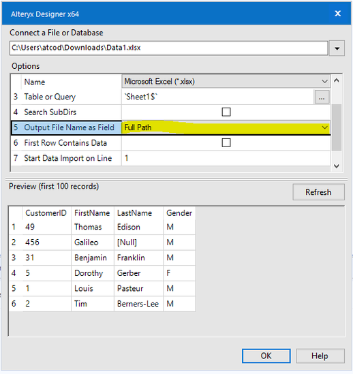Select the LastName column header
Screen dimensions: 353x374
134,213
